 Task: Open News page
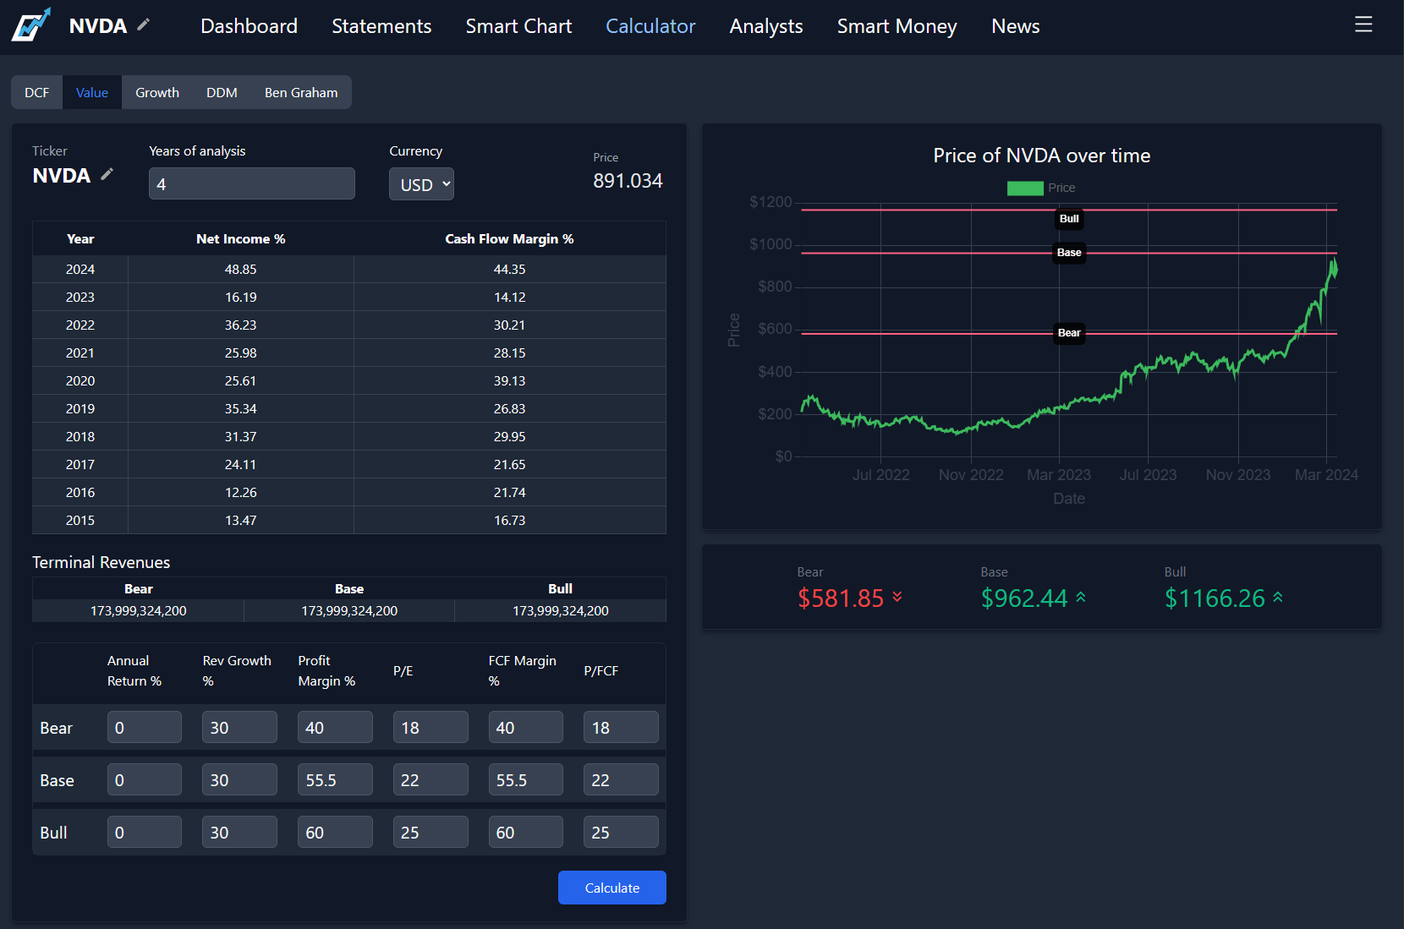pyautogui.click(x=1015, y=26)
